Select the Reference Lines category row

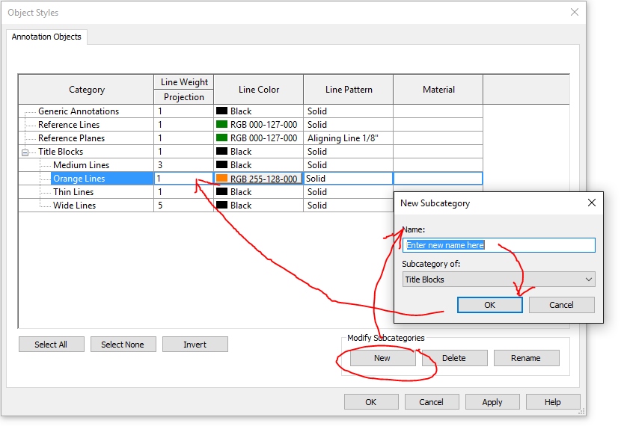pos(69,125)
